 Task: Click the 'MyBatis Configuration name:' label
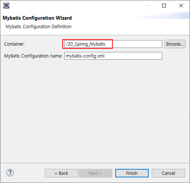33,56
